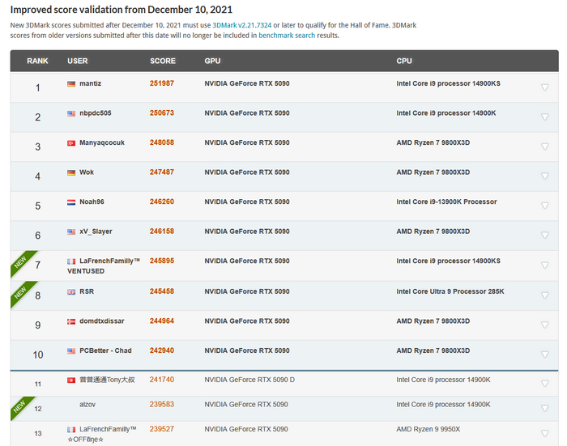The height and width of the screenshot is (446, 567).
Task: Open score 251987
Action: [x=162, y=83]
